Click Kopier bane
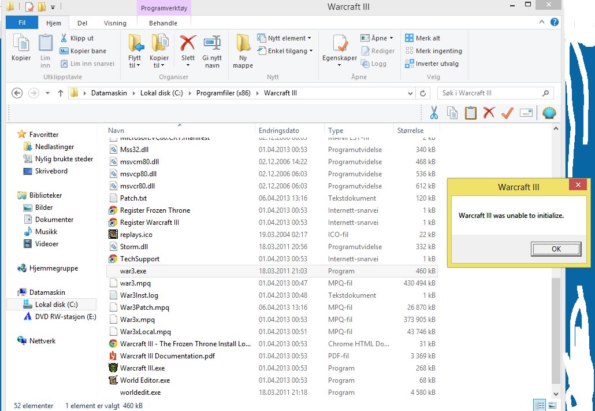595x411 pixels. pos(83,51)
